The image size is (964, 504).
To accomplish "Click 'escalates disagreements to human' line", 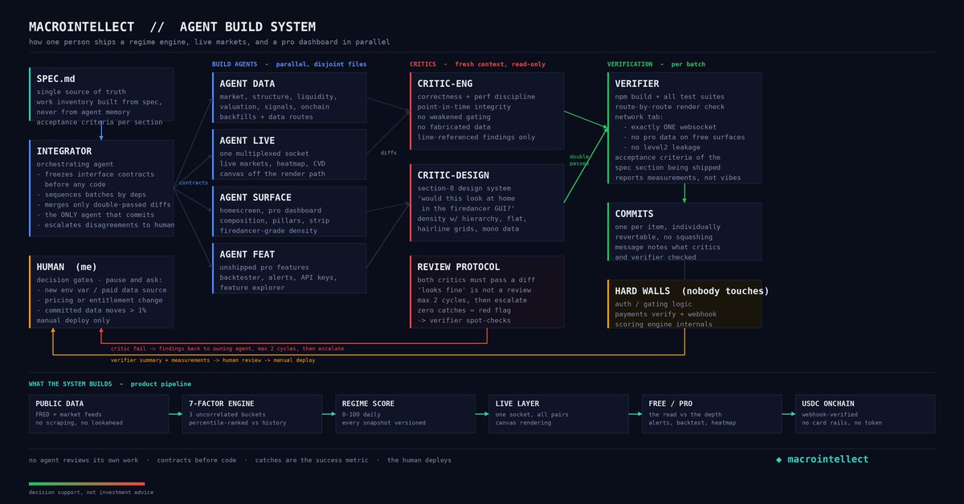I will tap(105, 225).
